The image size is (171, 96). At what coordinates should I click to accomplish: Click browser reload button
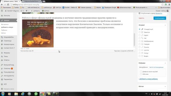(x=8, y=5)
